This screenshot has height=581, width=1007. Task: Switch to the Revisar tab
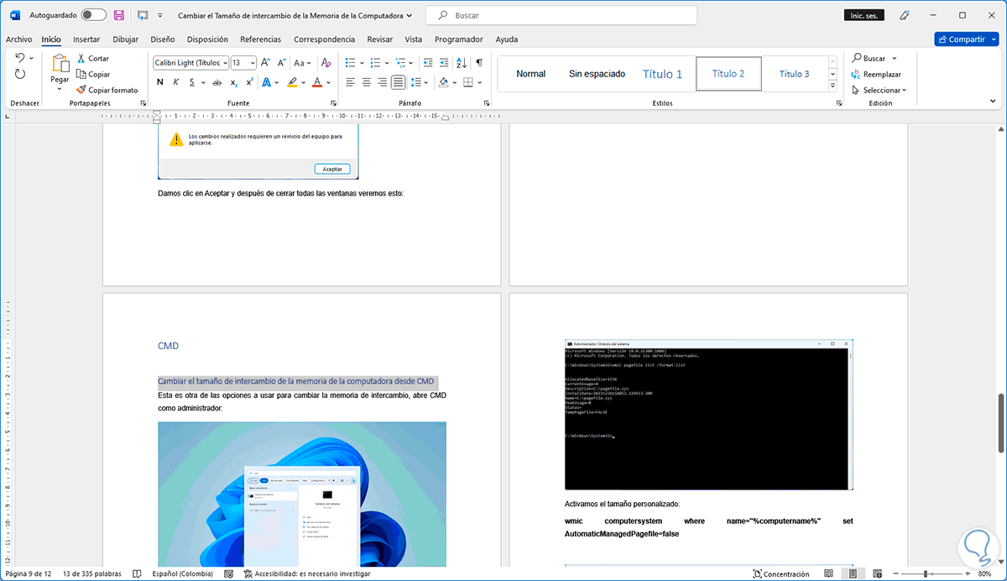380,39
